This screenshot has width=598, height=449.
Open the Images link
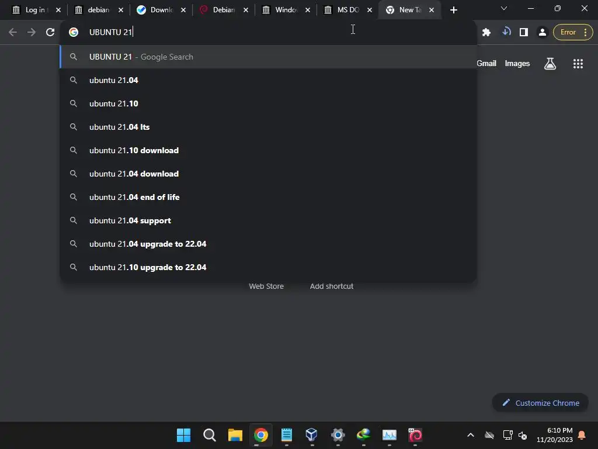click(517, 63)
